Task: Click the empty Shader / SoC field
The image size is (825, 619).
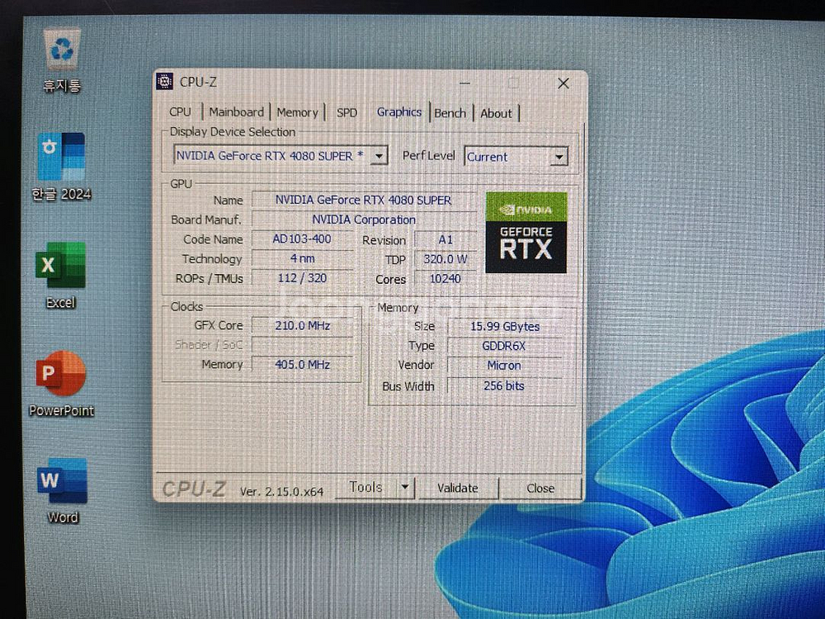Action: point(303,345)
